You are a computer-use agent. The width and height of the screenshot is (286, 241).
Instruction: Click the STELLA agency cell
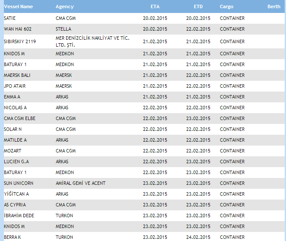pyautogui.click(x=64, y=29)
